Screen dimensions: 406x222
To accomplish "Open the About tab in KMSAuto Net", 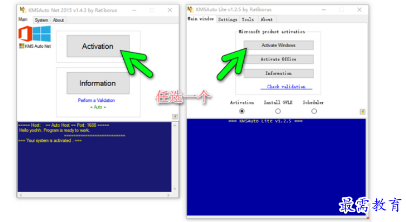I will coord(58,20).
